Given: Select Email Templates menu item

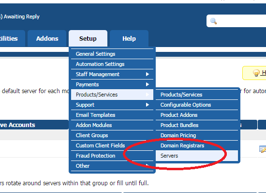Looking at the screenshot, I should point(112,115).
